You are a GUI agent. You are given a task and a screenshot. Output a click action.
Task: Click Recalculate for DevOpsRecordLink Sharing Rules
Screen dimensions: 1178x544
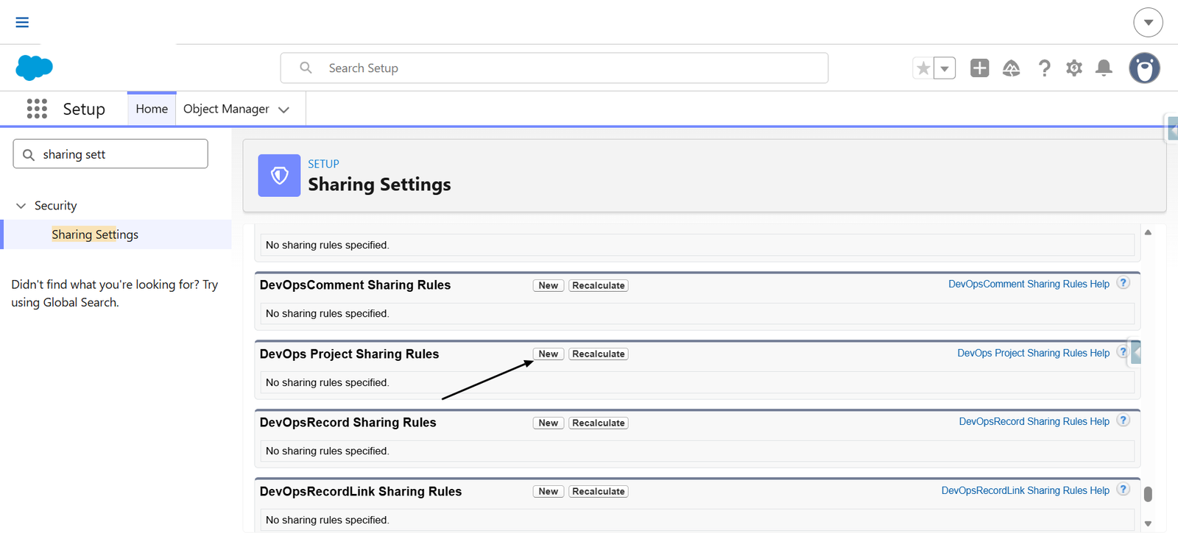point(599,491)
